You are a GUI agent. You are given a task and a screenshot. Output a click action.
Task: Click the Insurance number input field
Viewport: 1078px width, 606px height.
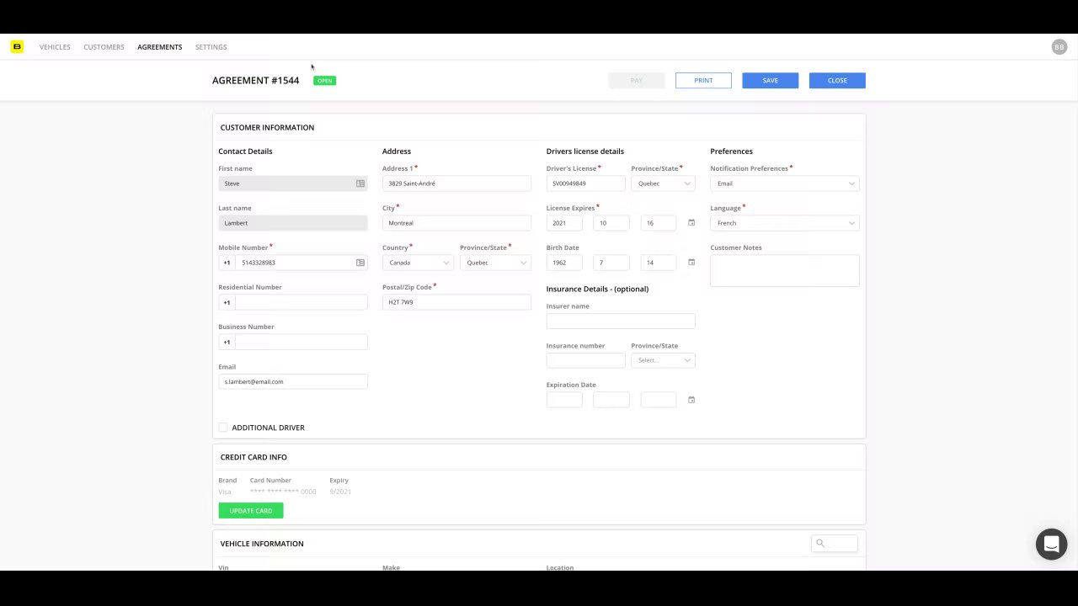[x=585, y=360]
